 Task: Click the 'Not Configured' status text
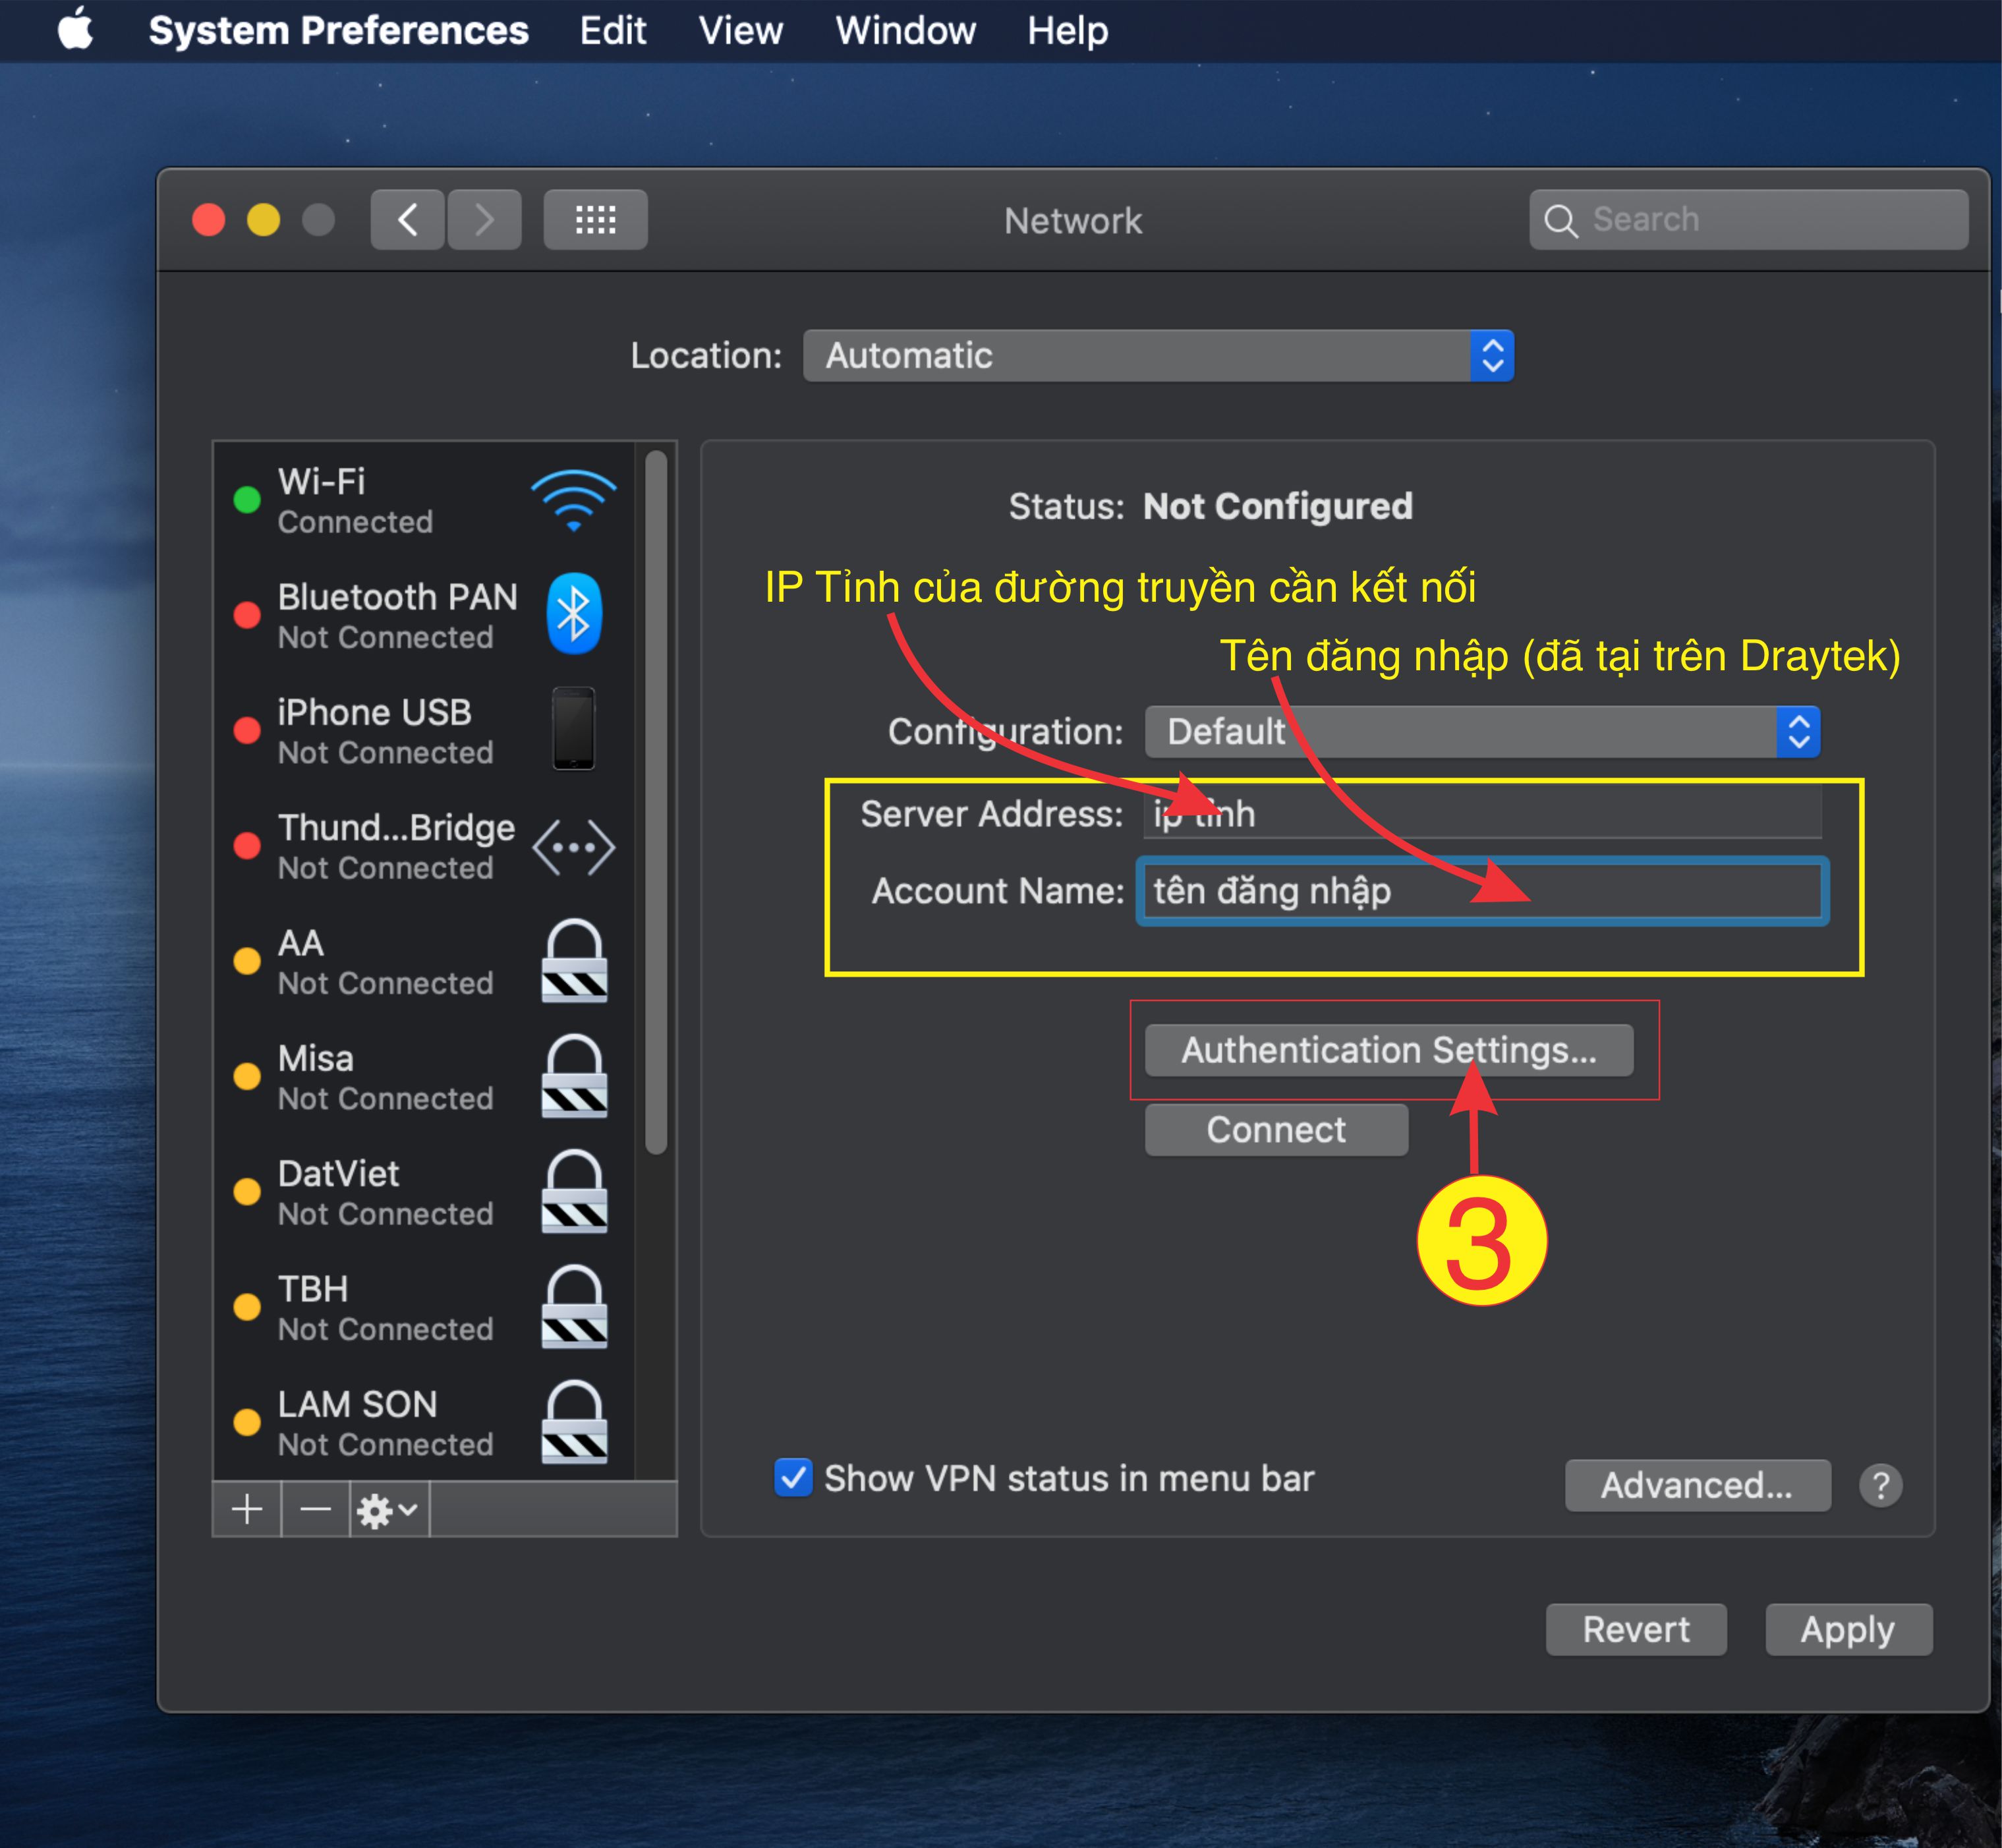click(x=1277, y=507)
